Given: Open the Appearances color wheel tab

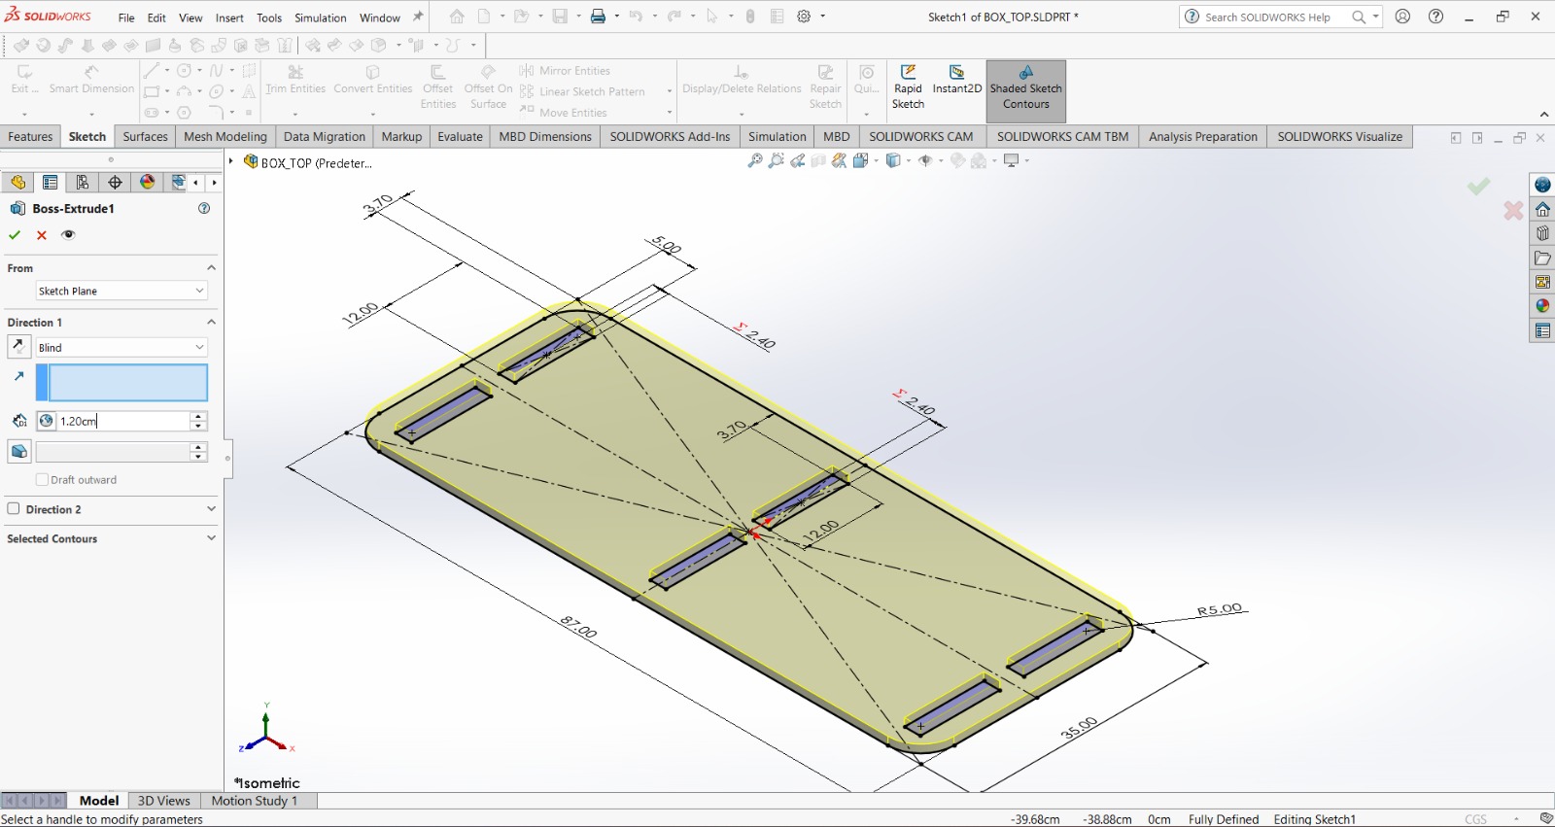Looking at the screenshot, I should click(148, 183).
